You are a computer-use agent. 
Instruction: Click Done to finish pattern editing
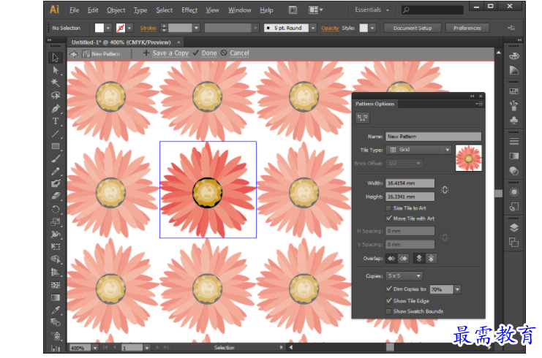point(205,53)
